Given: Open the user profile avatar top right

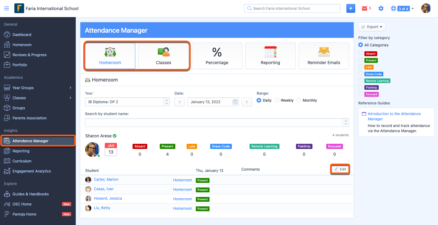Looking at the screenshot, I should (x=426, y=8).
